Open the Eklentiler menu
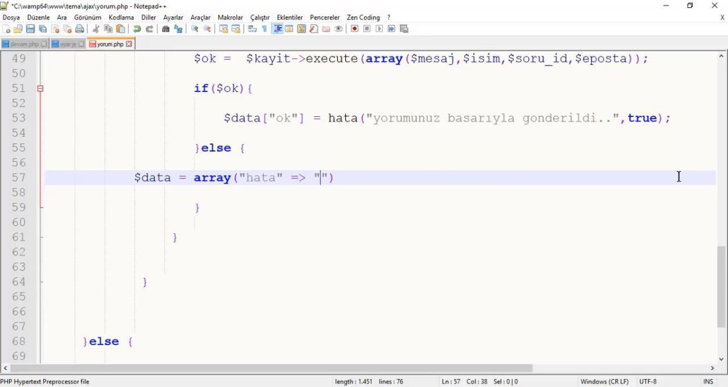Screen dimensions: 728x387 (x=289, y=18)
